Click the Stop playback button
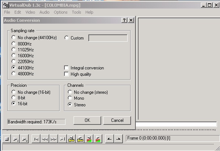This screenshot has height=151, width=220. click(7, 139)
